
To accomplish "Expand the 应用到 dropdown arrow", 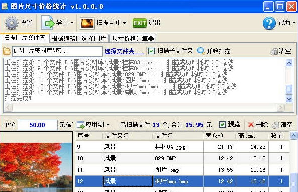I will click(108, 125).
